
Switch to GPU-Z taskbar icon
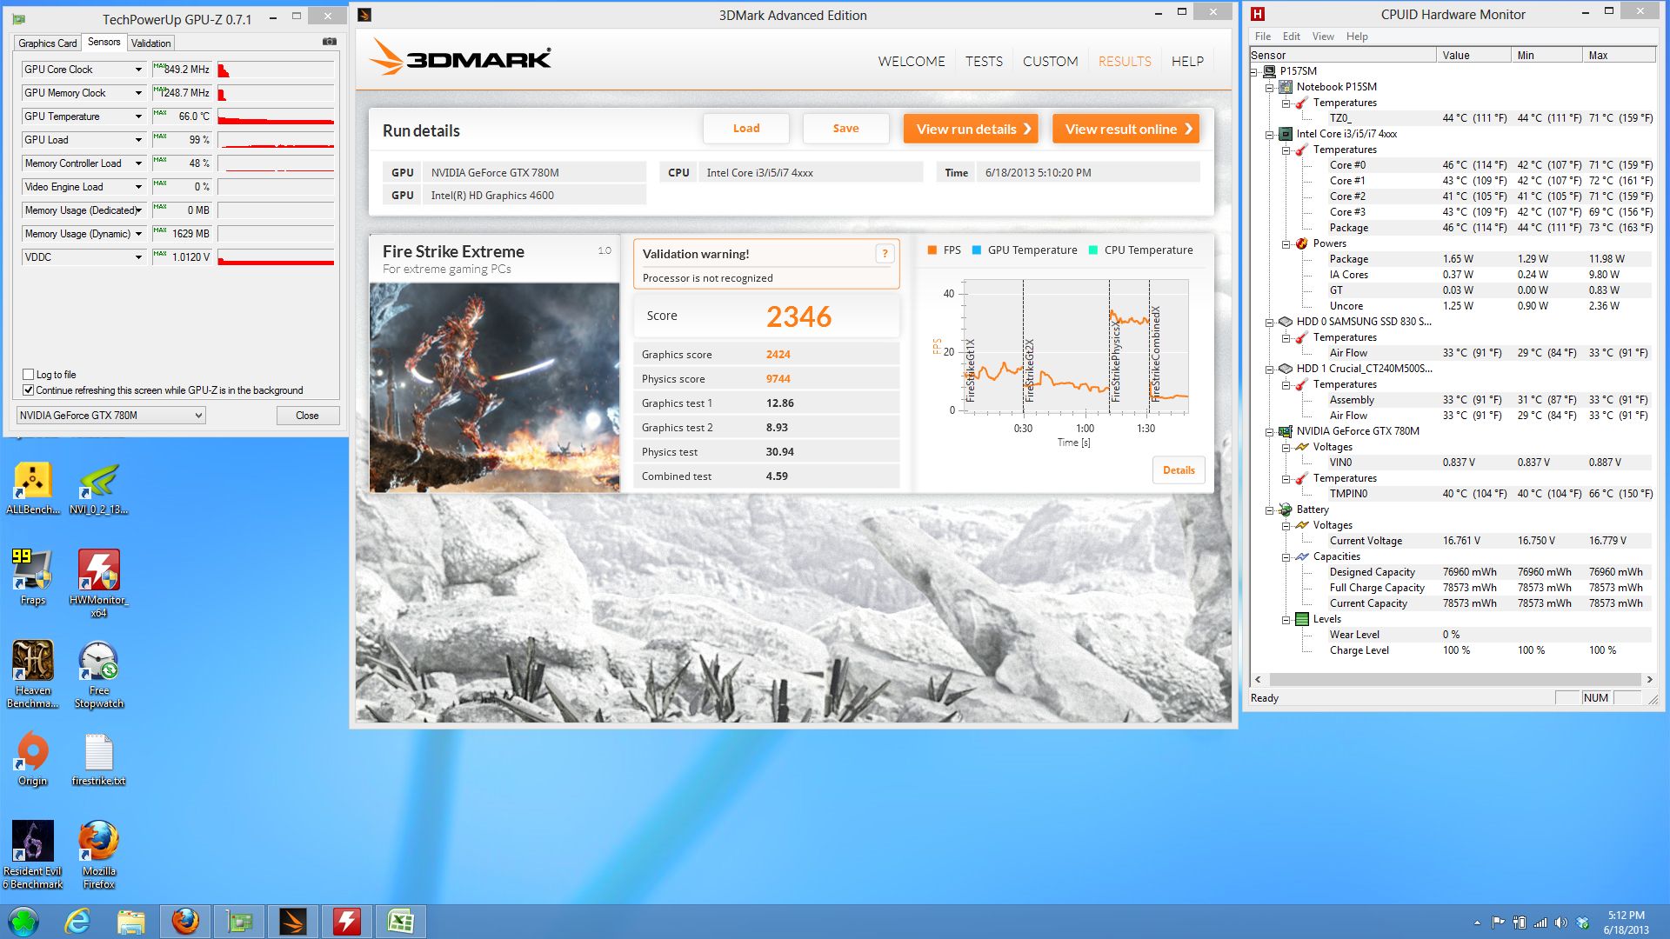238,921
